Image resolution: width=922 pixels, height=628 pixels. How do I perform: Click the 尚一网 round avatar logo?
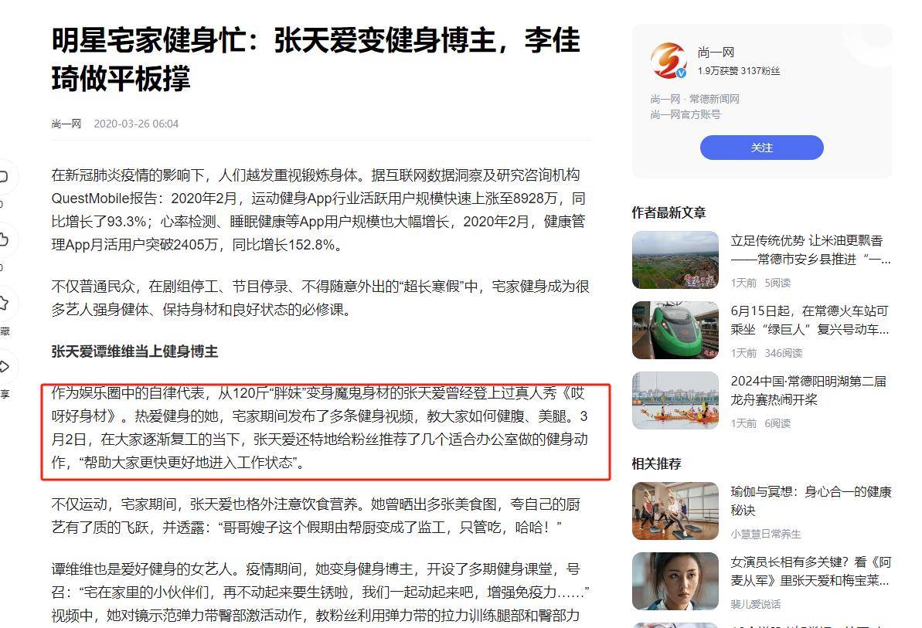pos(669,61)
